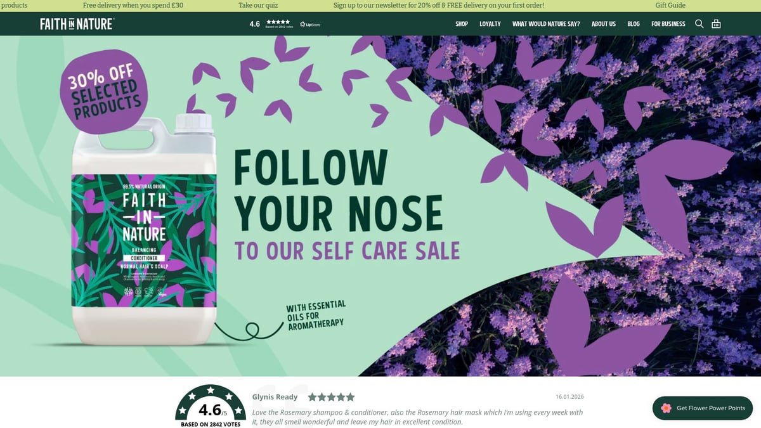Image resolution: width=761 pixels, height=428 pixels.
Task: Open WHAT WOULD NATURE SAY? page
Action: coord(546,24)
